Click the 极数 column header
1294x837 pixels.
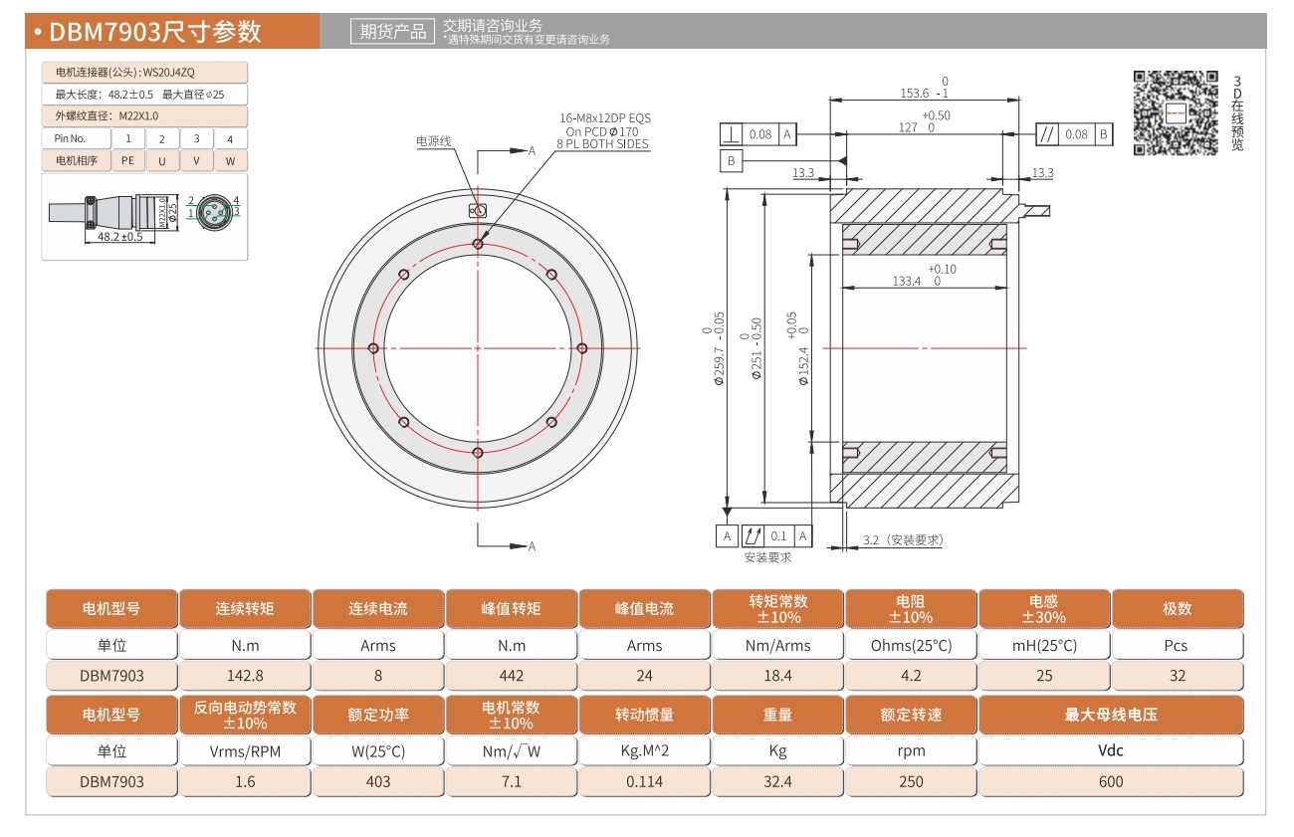tap(1178, 608)
